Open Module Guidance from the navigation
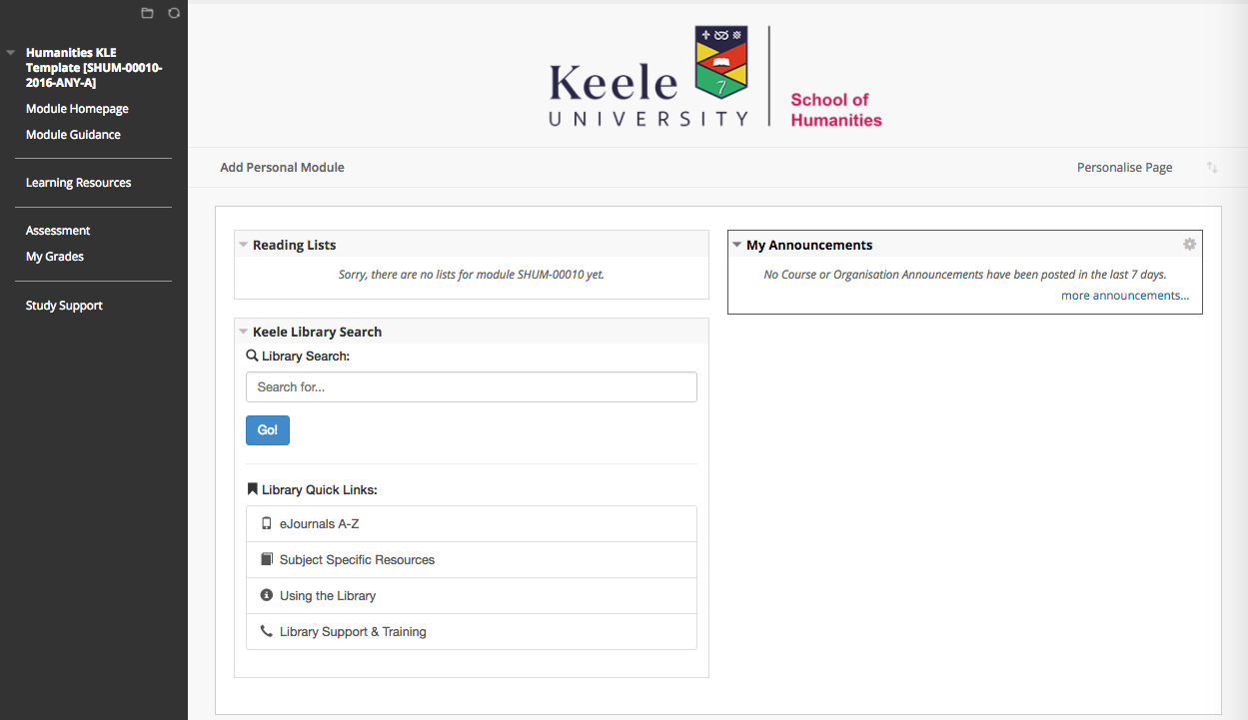1248x720 pixels. [x=73, y=134]
